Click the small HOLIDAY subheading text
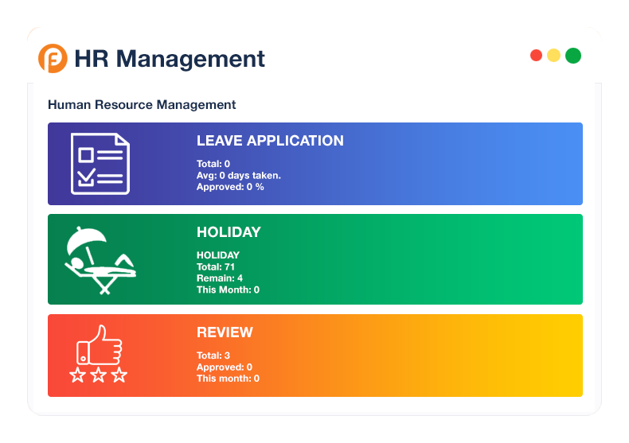 [218, 255]
